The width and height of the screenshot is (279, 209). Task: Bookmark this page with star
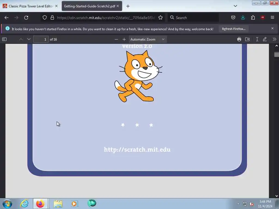coord(160,17)
